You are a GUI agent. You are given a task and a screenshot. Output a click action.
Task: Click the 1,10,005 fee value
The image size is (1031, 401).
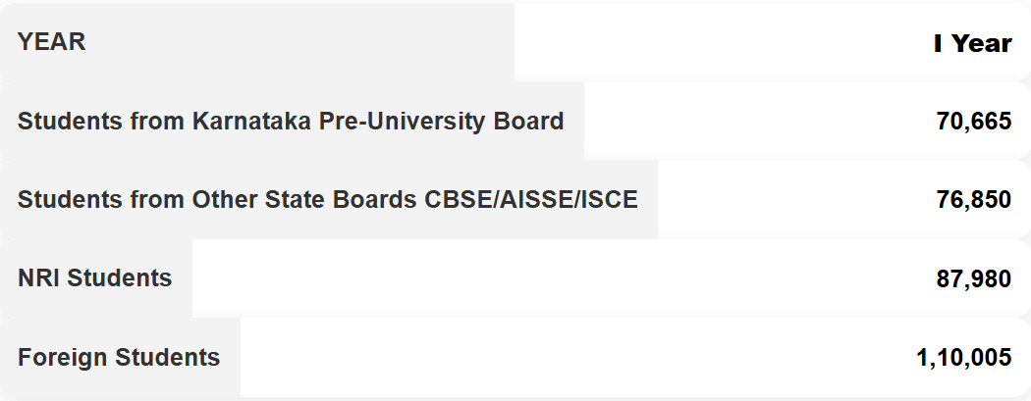point(963,357)
